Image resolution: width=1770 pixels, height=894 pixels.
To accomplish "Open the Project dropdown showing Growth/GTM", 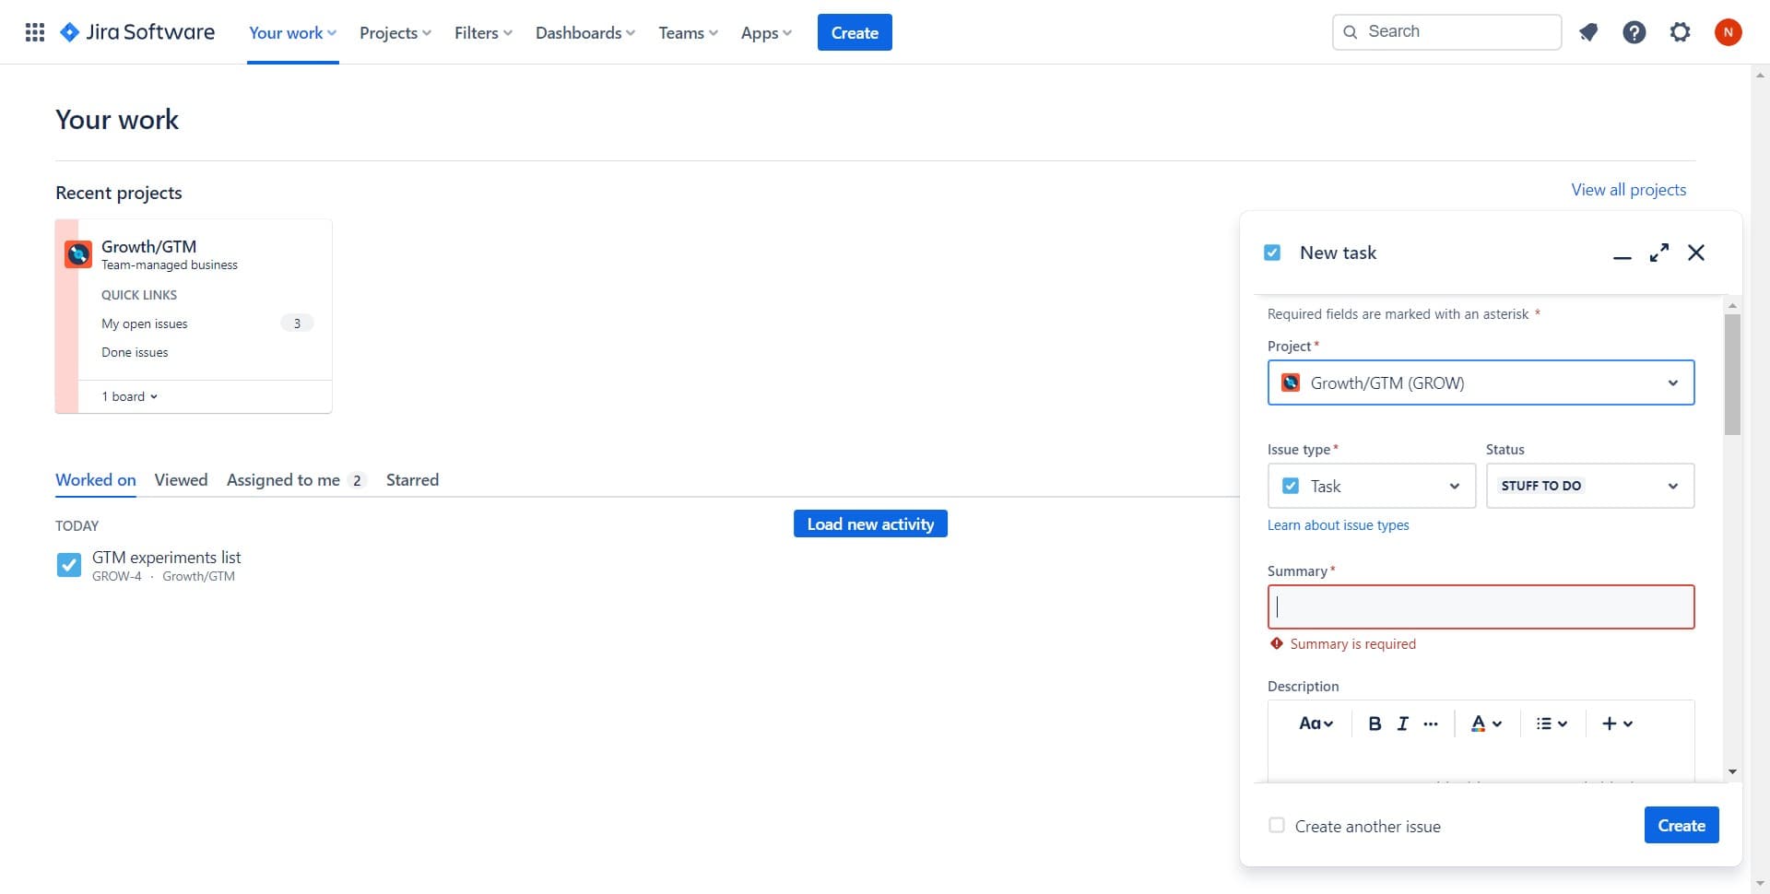I will (1480, 382).
